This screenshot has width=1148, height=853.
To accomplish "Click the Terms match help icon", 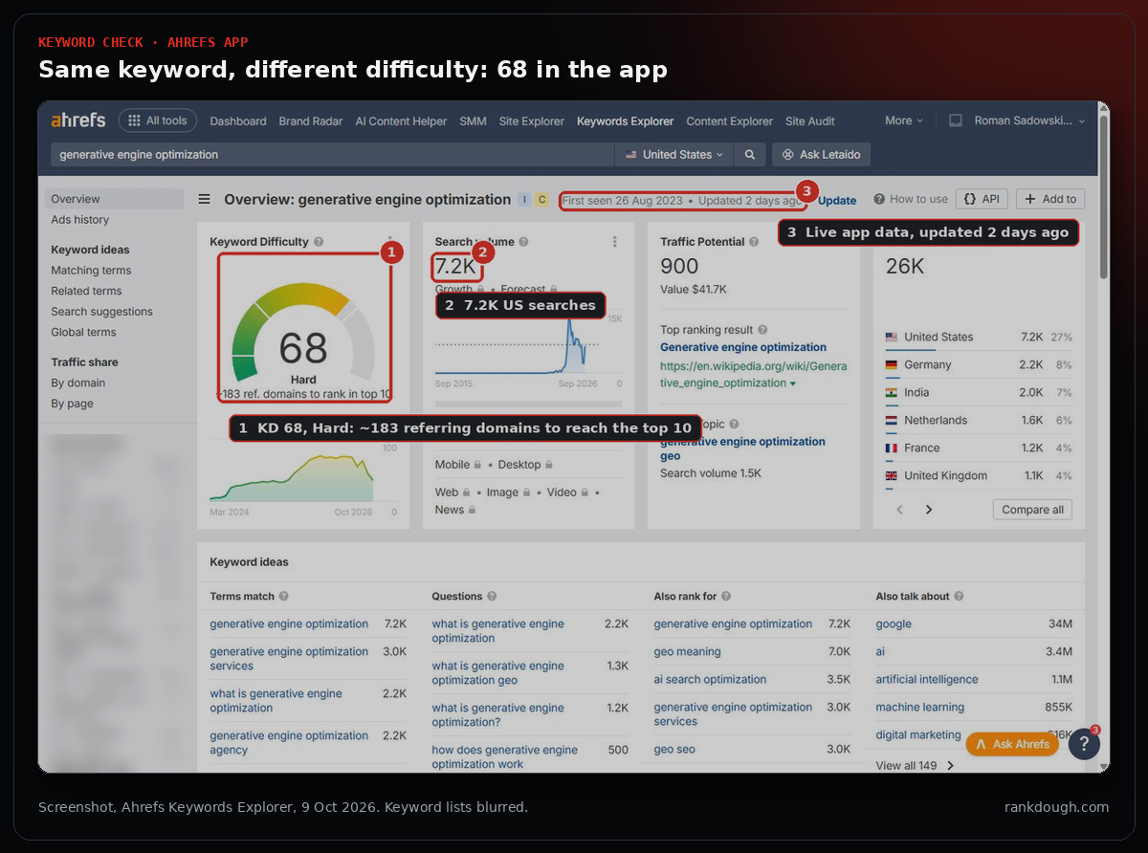I will click(284, 596).
